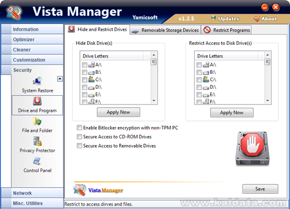Expand the Optimizer section
Screen dimensions: 290x209
[x=32, y=39]
